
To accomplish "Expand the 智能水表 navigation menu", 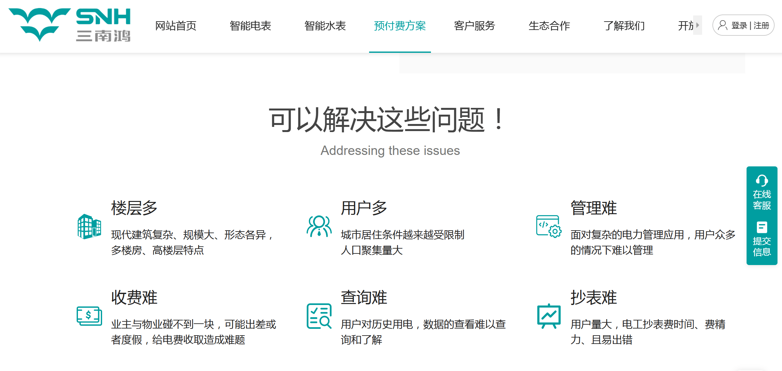I will [325, 26].
